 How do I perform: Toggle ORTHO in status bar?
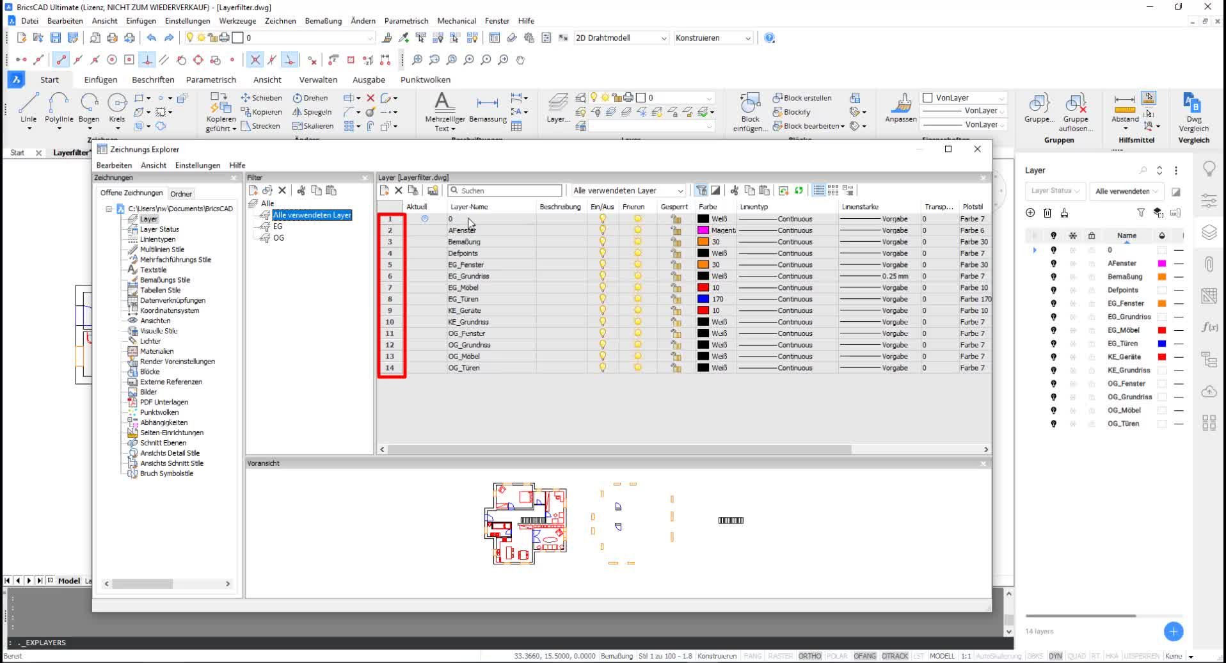click(809, 656)
